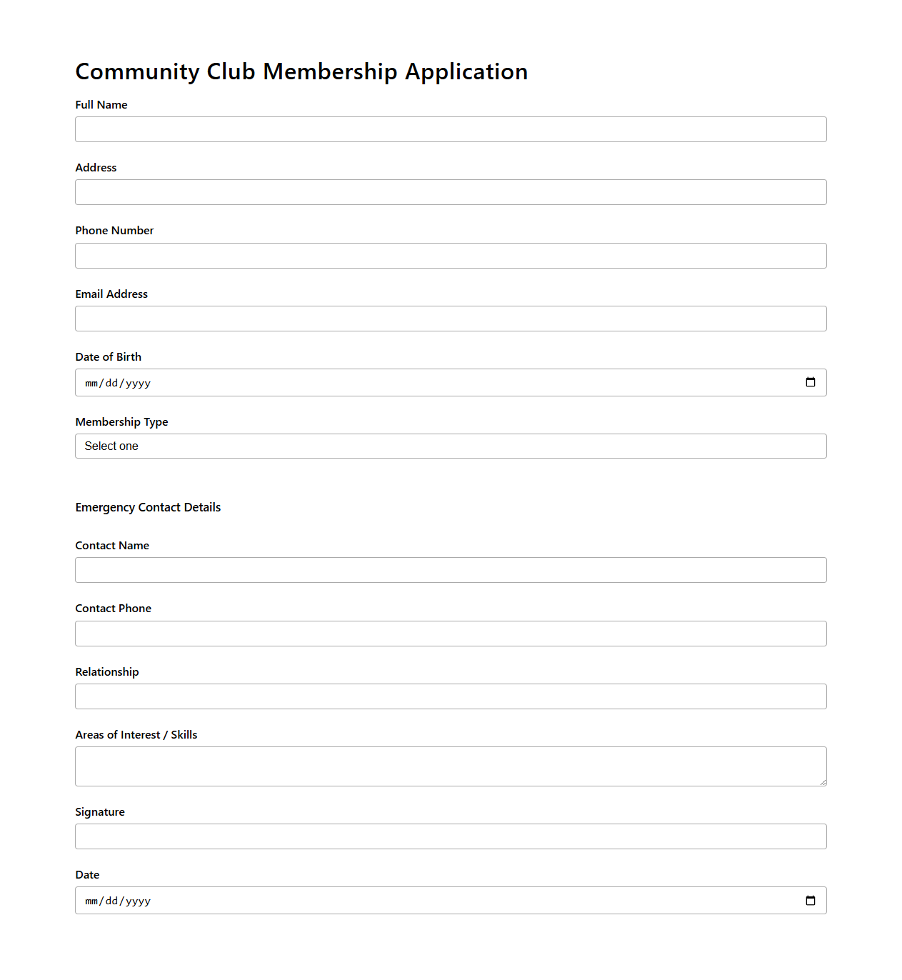Viewport: 902px width, 980px height.
Task: Click the Emergency Contact Details label
Action: point(148,507)
